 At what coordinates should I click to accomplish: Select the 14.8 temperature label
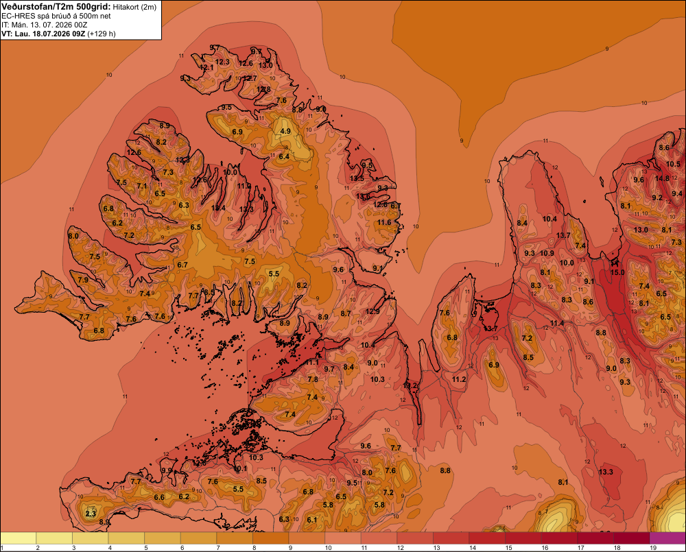[662, 178]
